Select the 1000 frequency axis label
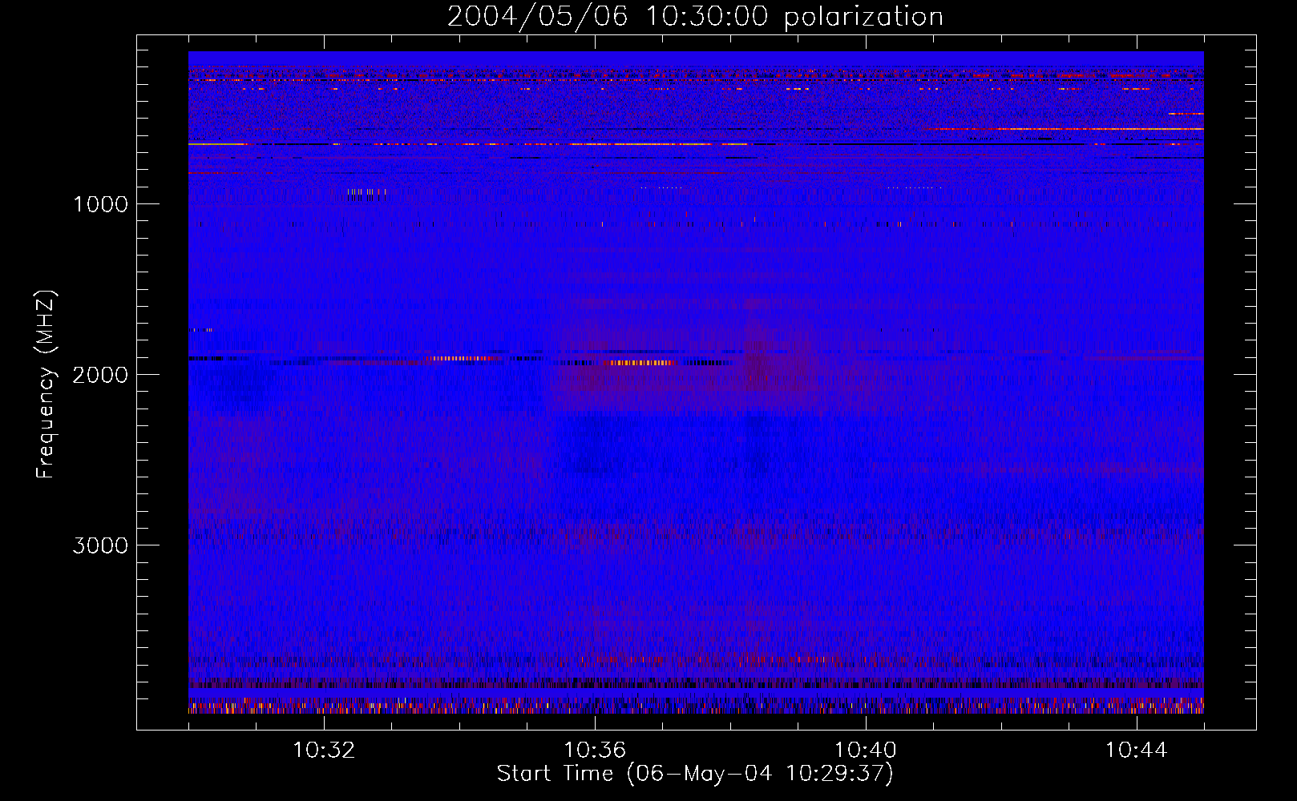The width and height of the screenshot is (1297, 801). pos(100,204)
